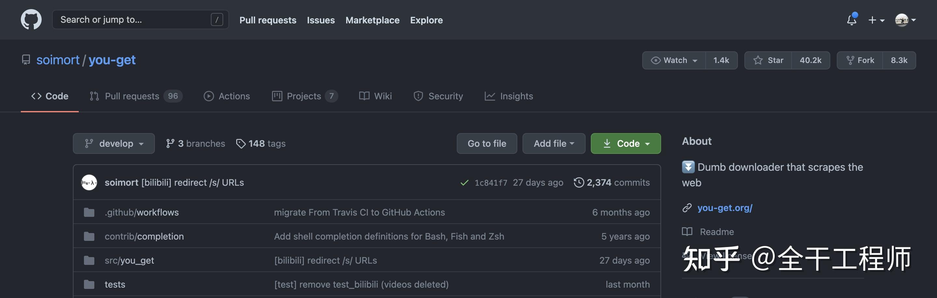Open you-get.org website link
The image size is (937, 298).
pyautogui.click(x=725, y=208)
